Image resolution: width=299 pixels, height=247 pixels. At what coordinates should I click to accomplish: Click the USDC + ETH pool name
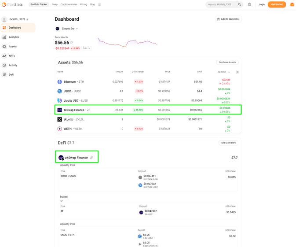[x=68, y=235]
